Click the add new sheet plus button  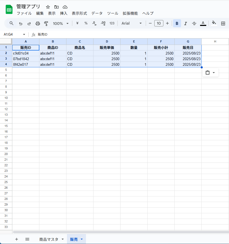coord(17,239)
